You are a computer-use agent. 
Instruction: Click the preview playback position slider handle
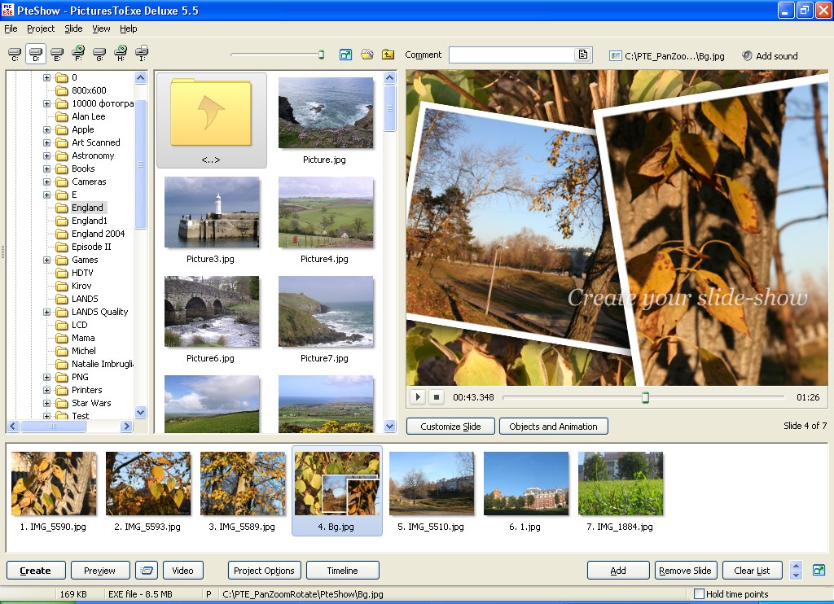(645, 397)
